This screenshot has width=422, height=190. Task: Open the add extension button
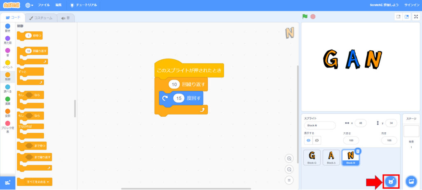7,183
